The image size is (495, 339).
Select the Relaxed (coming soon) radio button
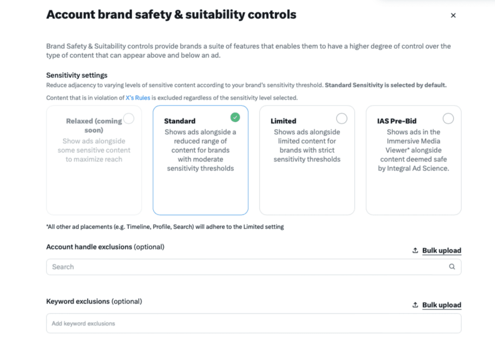pos(129,119)
